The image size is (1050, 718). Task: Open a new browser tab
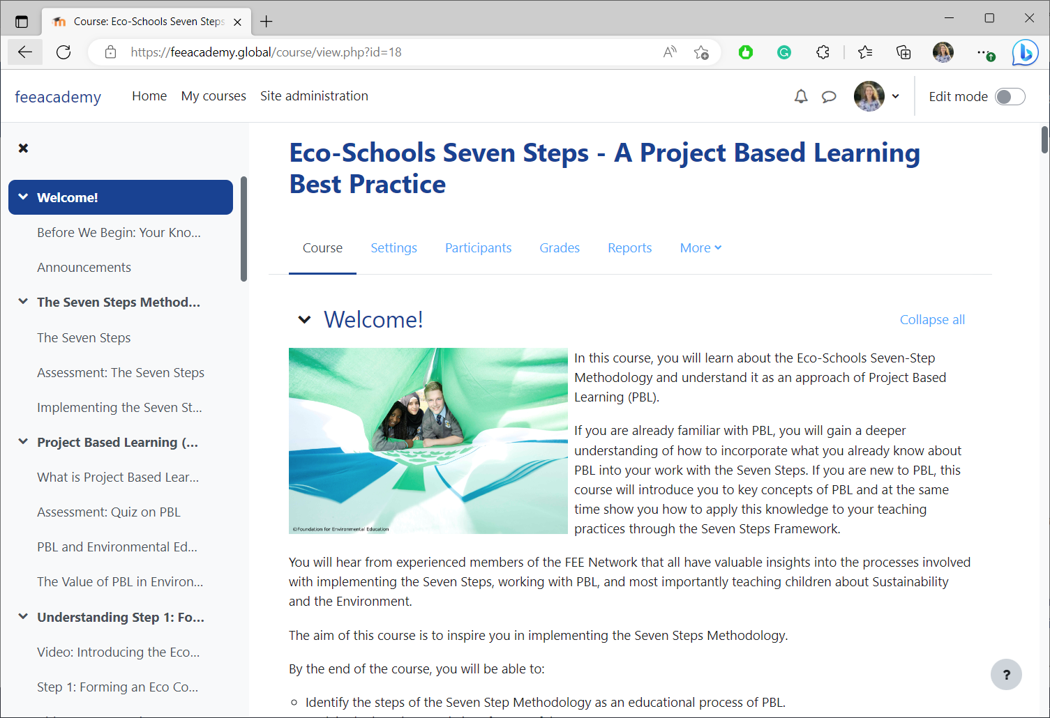tap(266, 22)
